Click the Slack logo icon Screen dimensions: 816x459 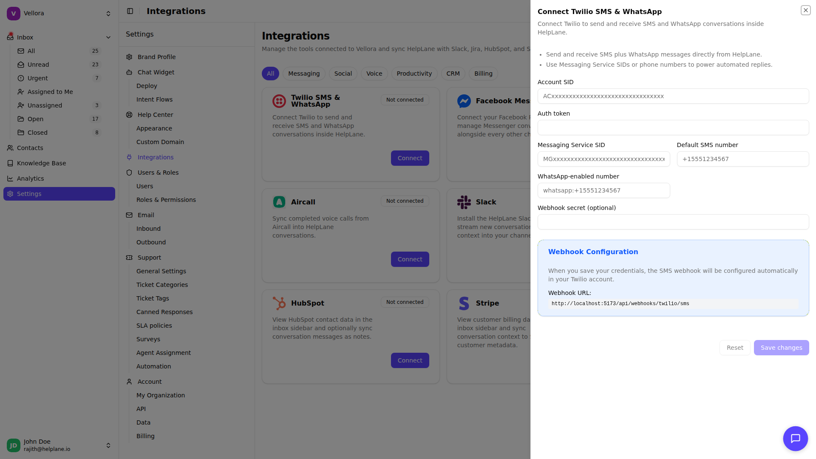point(464,202)
